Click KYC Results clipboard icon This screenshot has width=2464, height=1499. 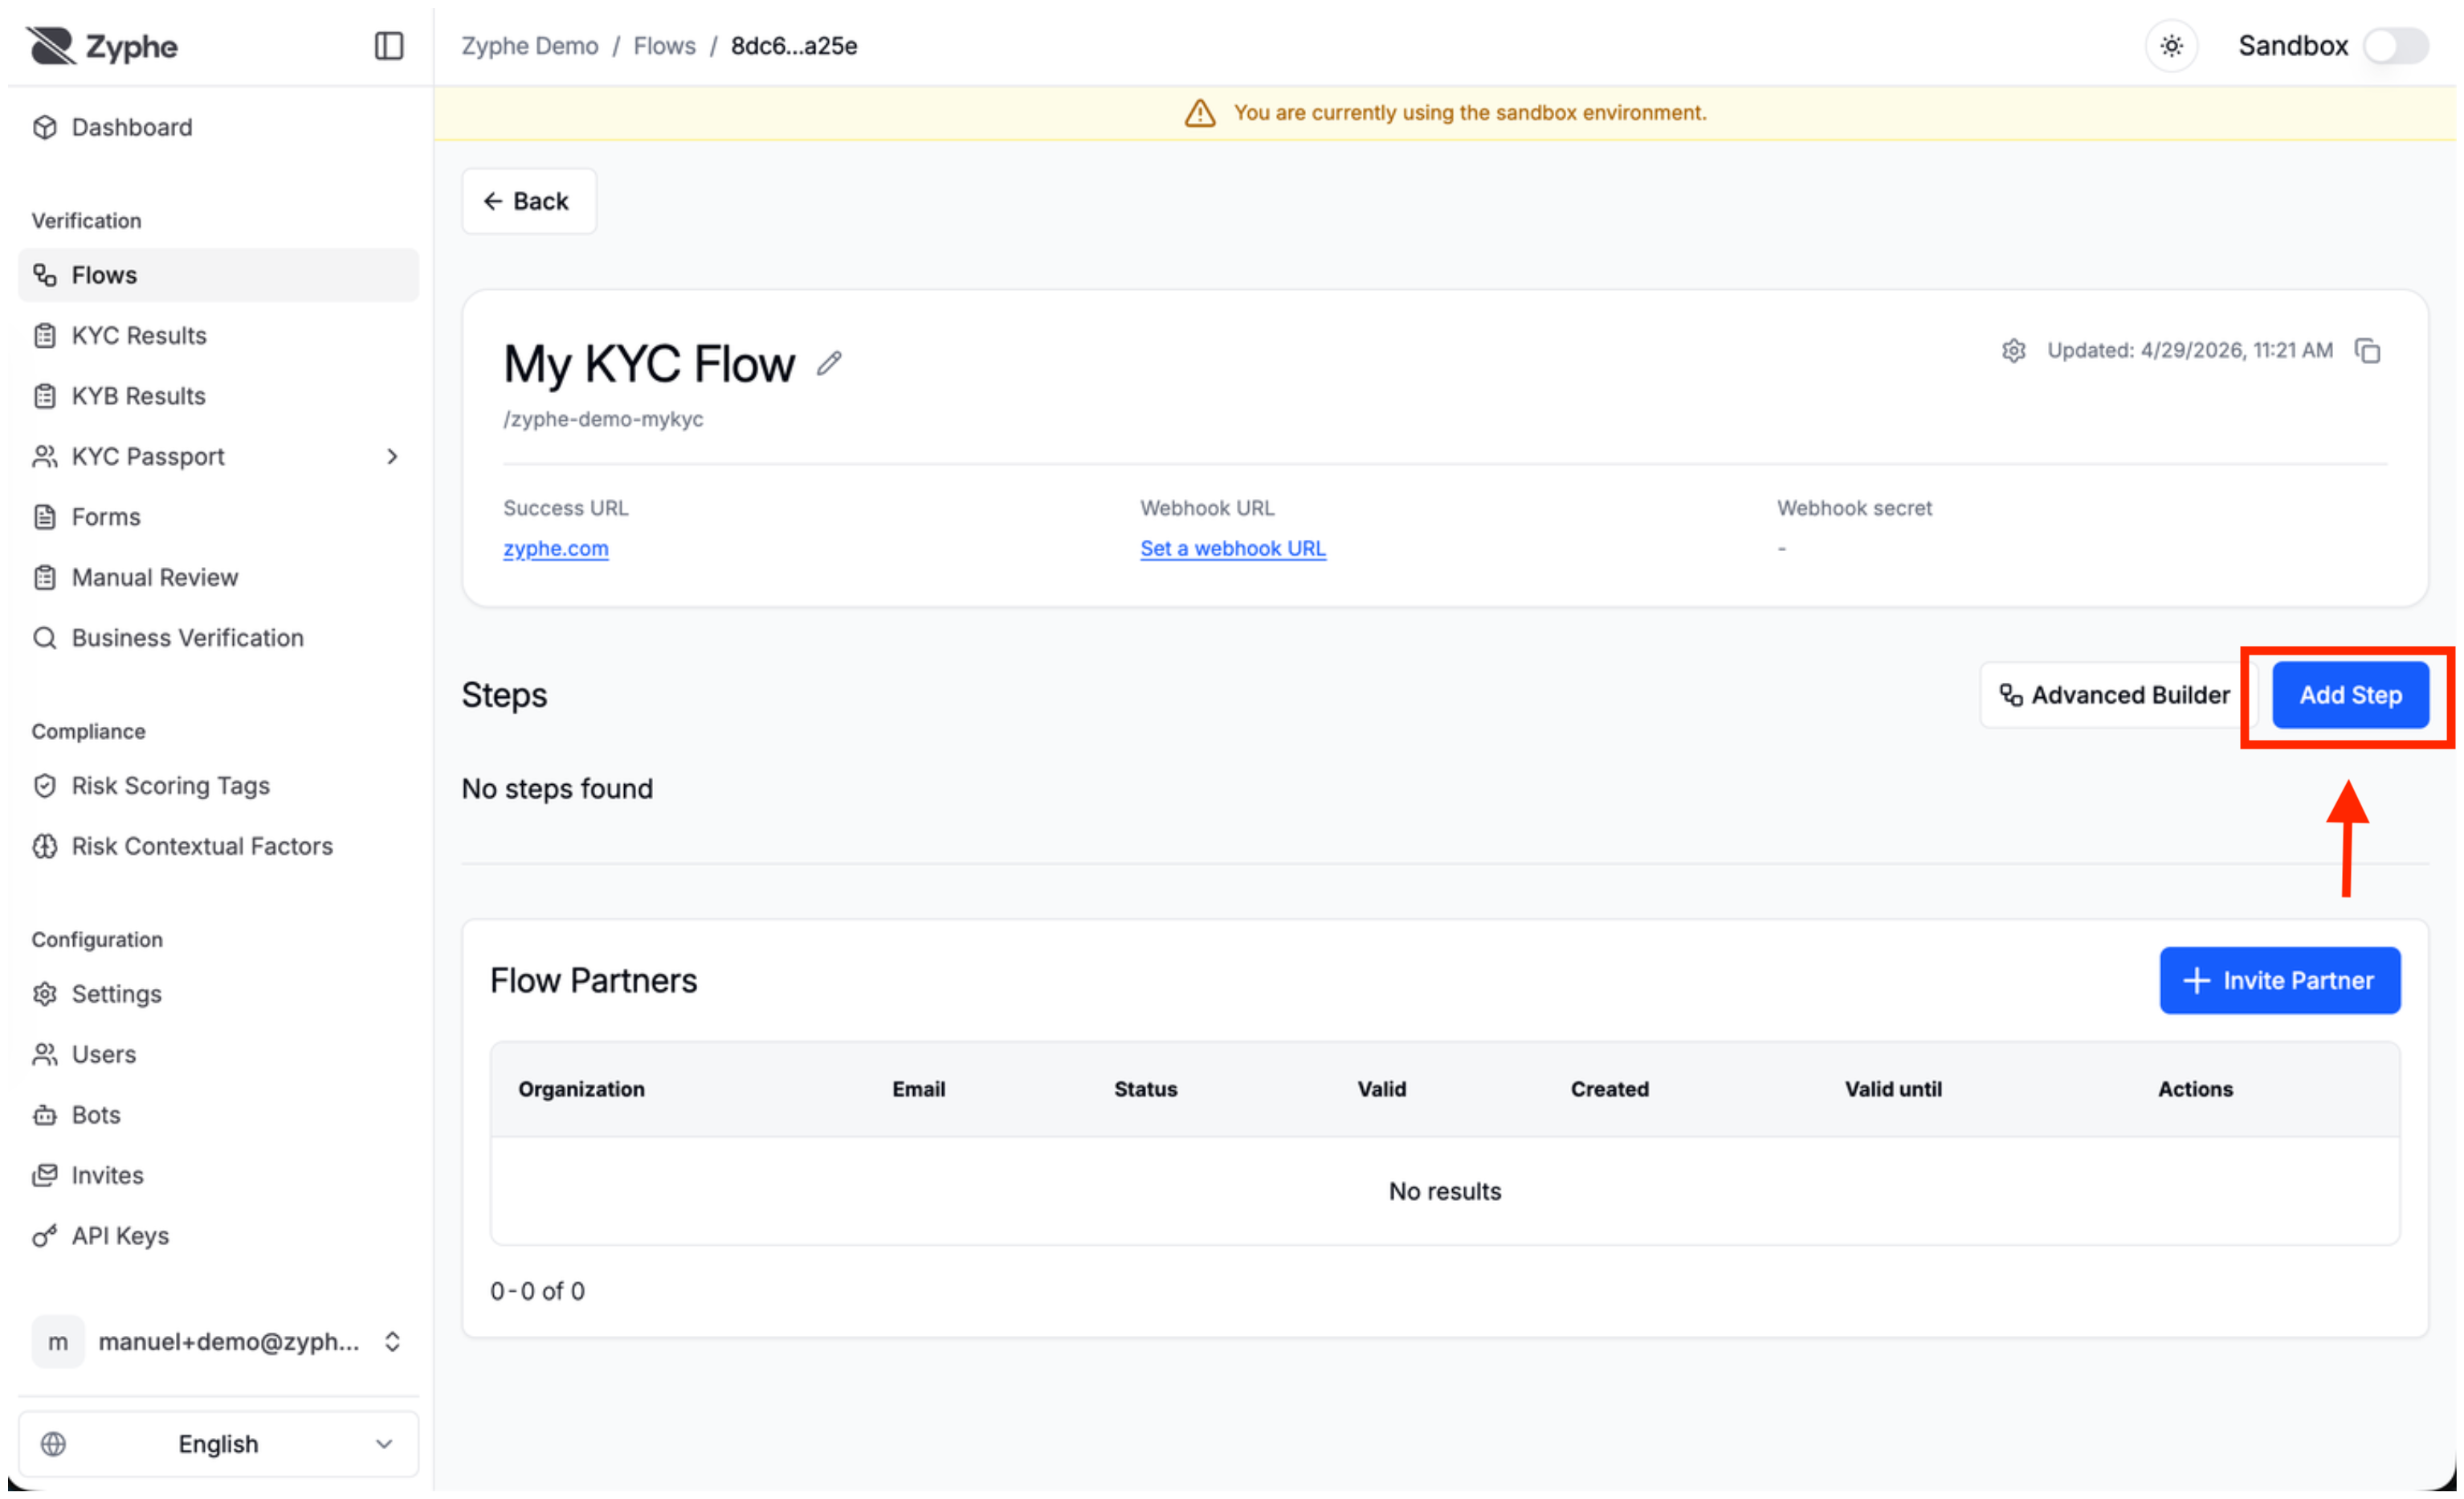pos(45,335)
